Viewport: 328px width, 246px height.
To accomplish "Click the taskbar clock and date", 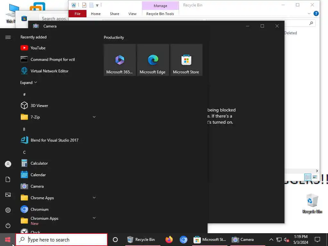I will click(x=300, y=240).
